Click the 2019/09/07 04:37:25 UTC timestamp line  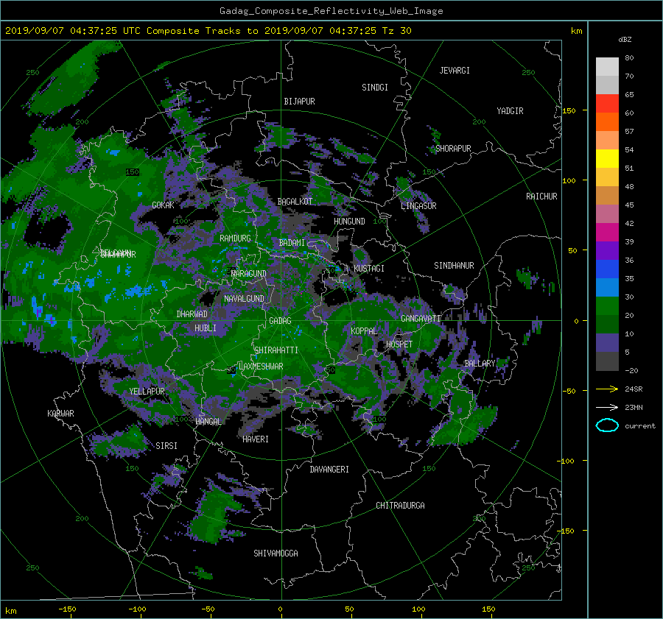(x=208, y=31)
